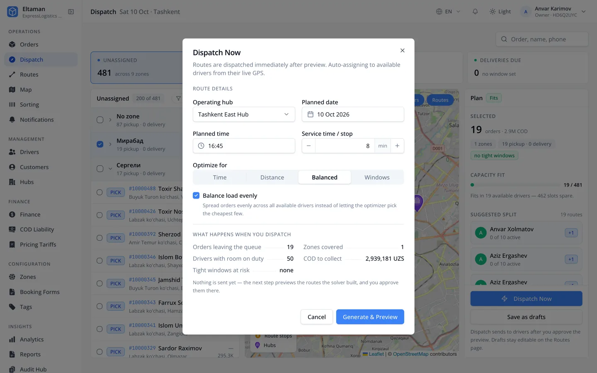
Task: Click Save as drafts button
Action: click(526, 317)
